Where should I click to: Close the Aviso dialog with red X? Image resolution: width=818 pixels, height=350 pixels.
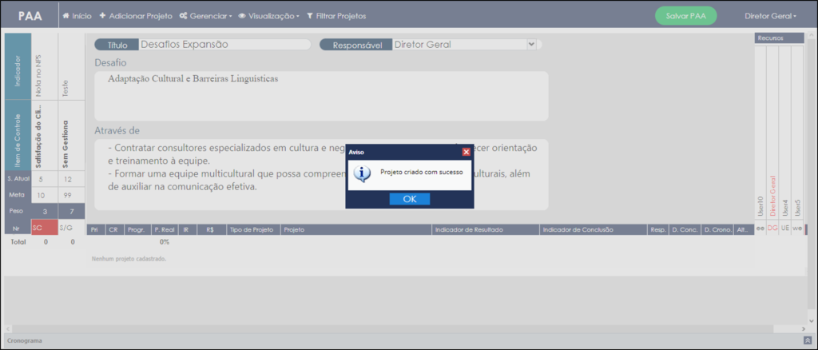tap(467, 152)
